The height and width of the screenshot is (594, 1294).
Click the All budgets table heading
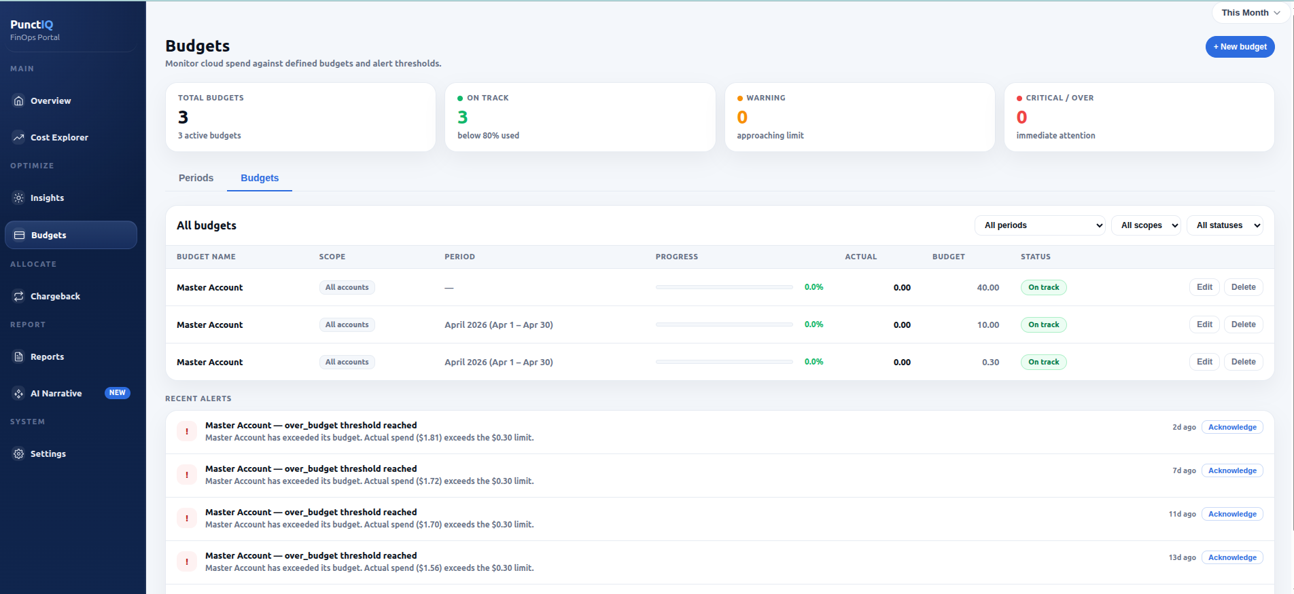coord(207,225)
